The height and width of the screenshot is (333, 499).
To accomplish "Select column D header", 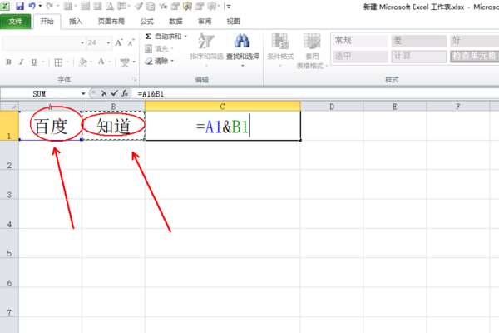I will pyautogui.click(x=332, y=107).
